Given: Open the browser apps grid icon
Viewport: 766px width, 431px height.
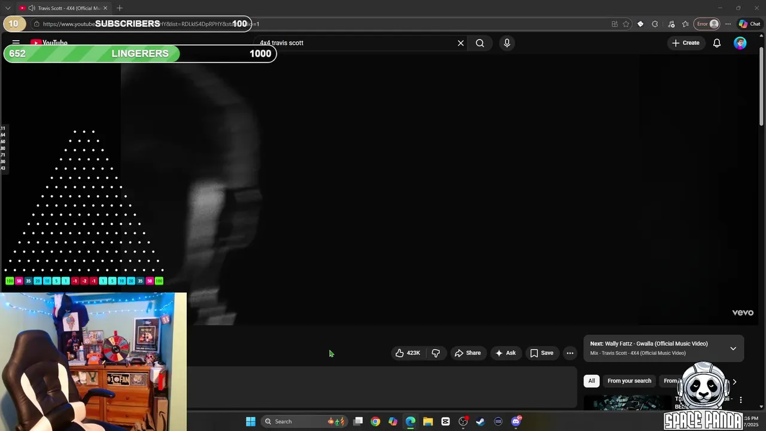Looking at the screenshot, I should (615, 24).
